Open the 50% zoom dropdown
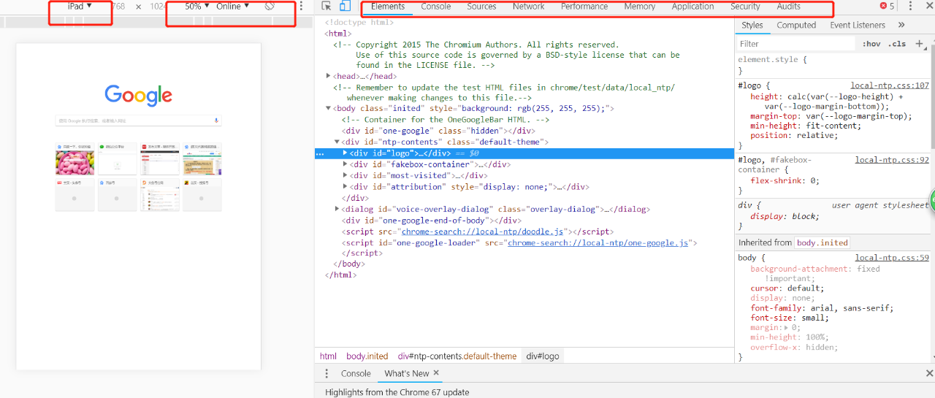Image resolution: width=935 pixels, height=398 pixels. click(197, 6)
